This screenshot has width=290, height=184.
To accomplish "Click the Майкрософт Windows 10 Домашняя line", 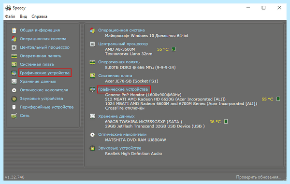I will click(146, 36).
